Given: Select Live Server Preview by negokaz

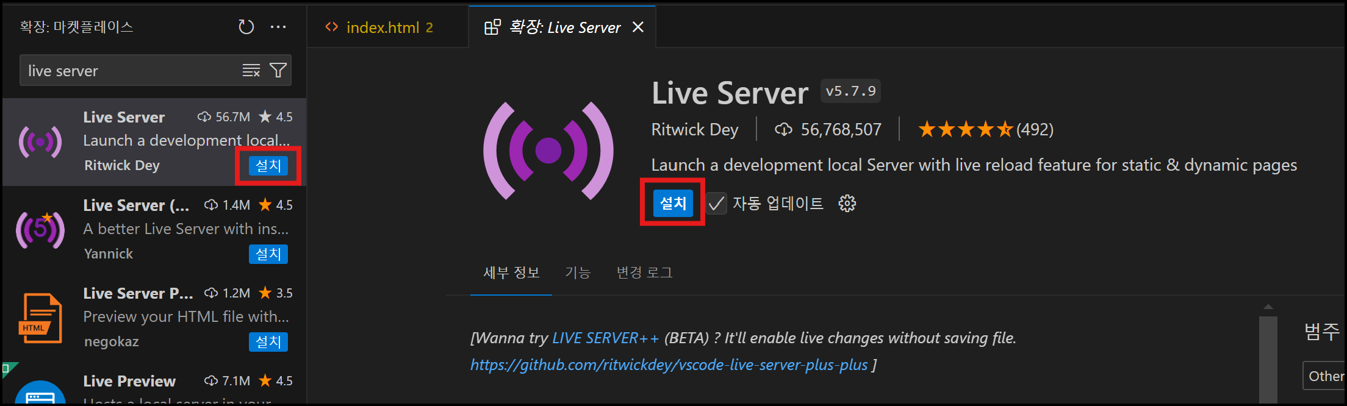Looking at the screenshot, I should click(154, 318).
